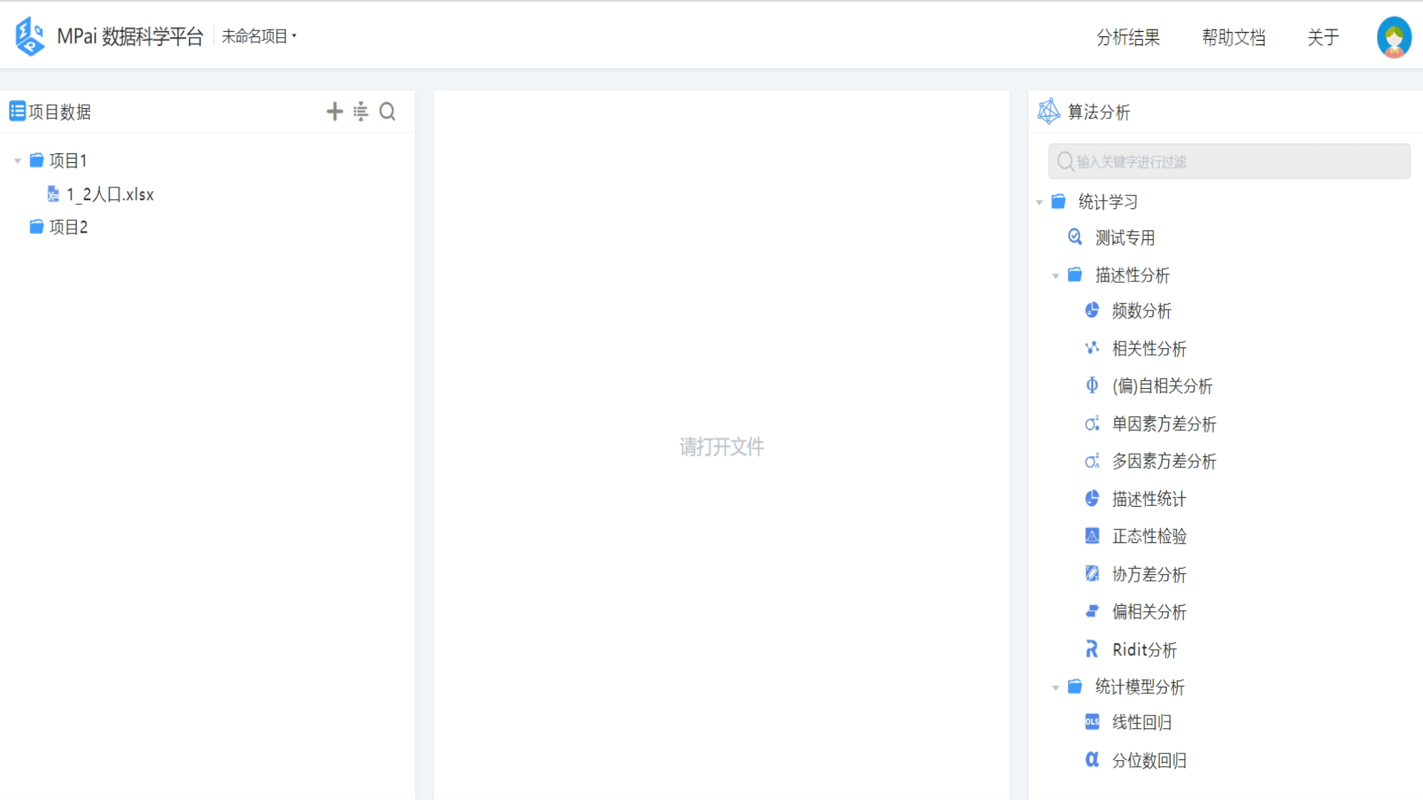Image resolution: width=1423 pixels, height=800 pixels.
Task: Collapse the 统计学习 category
Action: (1039, 202)
